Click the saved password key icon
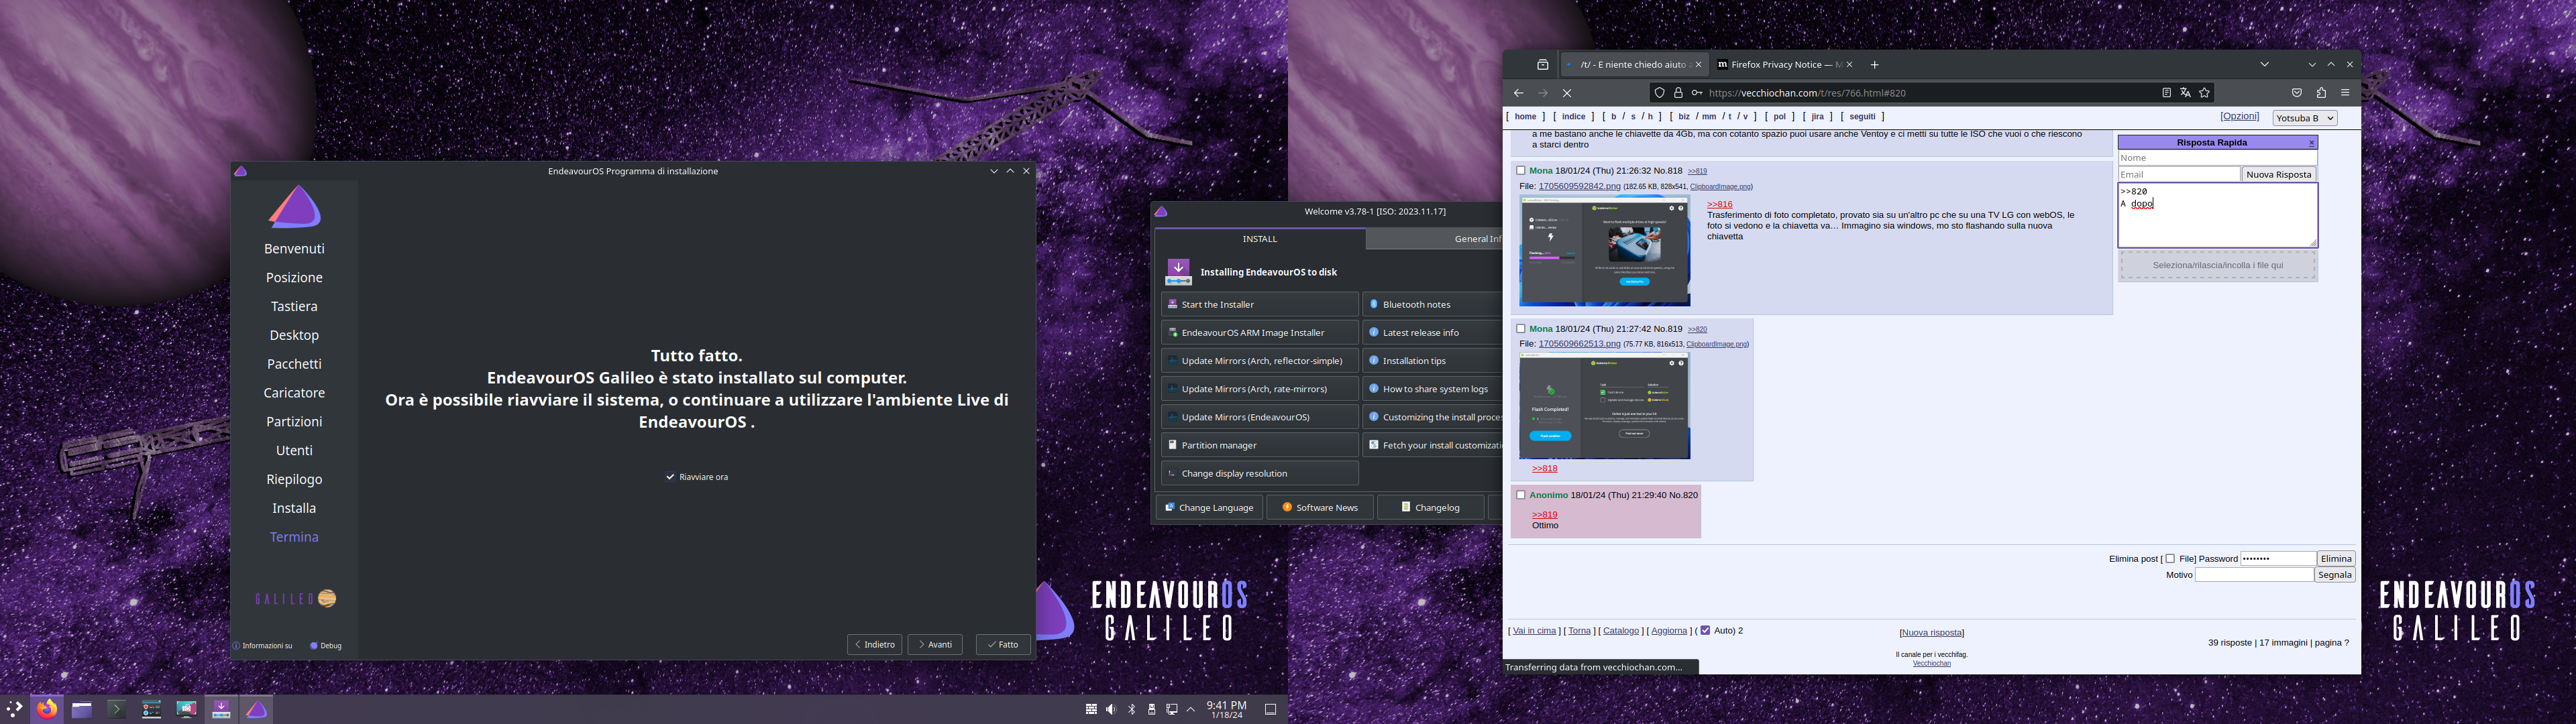 point(1697,93)
